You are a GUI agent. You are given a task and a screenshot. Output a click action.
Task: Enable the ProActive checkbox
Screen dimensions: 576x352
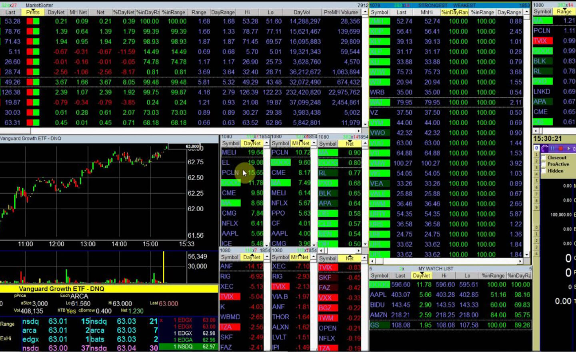pyautogui.click(x=544, y=164)
